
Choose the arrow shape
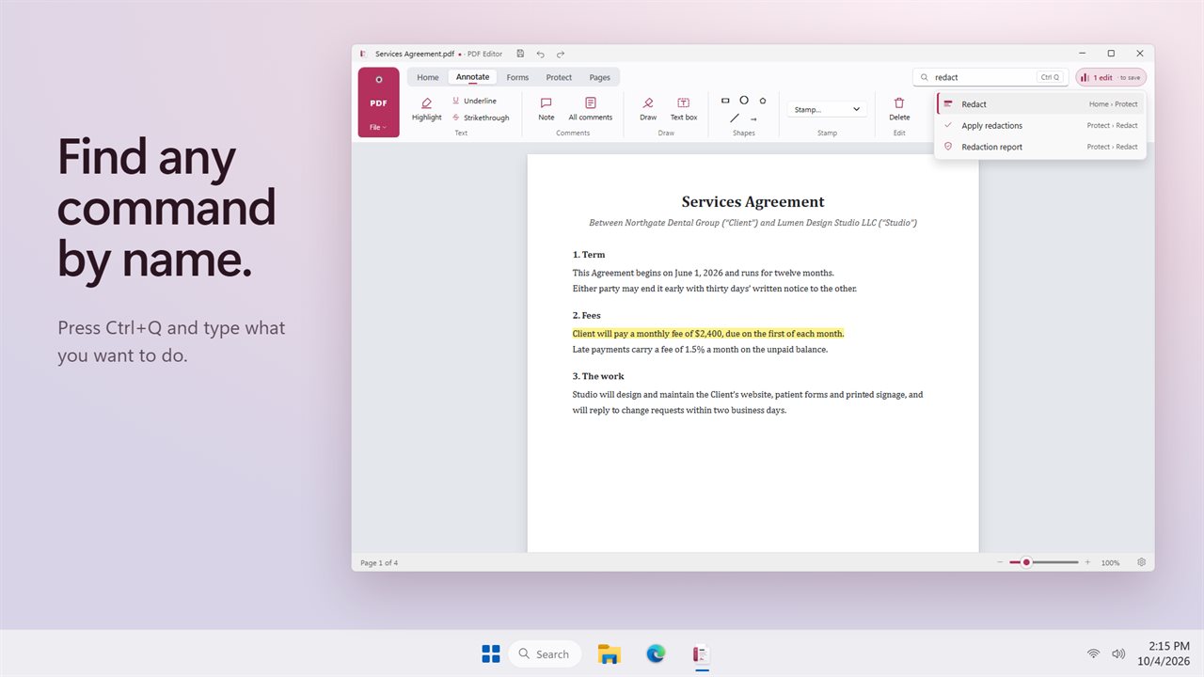coord(753,119)
